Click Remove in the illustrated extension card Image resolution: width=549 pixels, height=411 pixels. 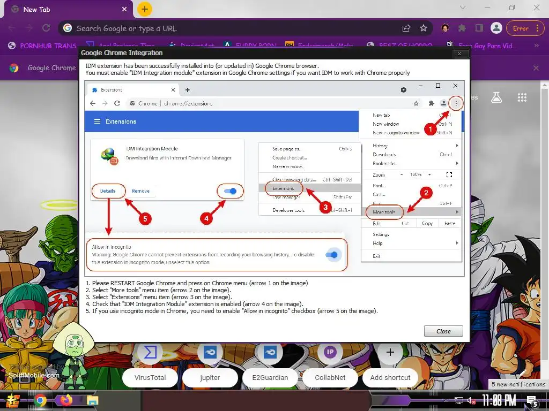point(140,191)
